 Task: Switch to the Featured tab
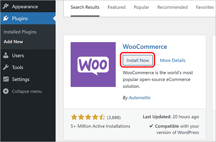117,7
